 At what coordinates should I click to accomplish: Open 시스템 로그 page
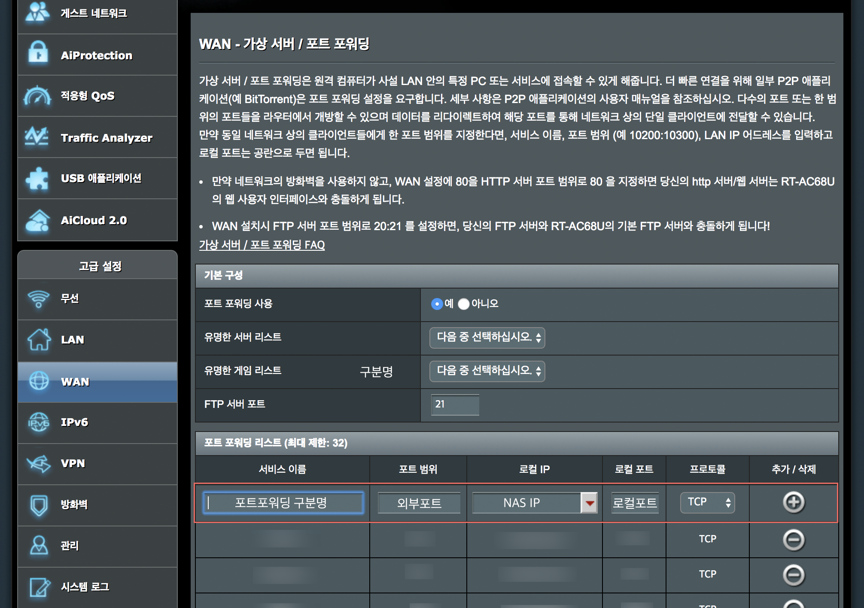[97, 587]
